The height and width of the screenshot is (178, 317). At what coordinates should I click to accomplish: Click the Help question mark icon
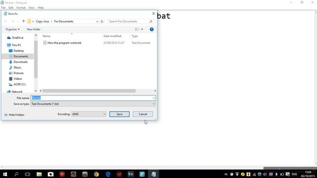click(x=152, y=30)
